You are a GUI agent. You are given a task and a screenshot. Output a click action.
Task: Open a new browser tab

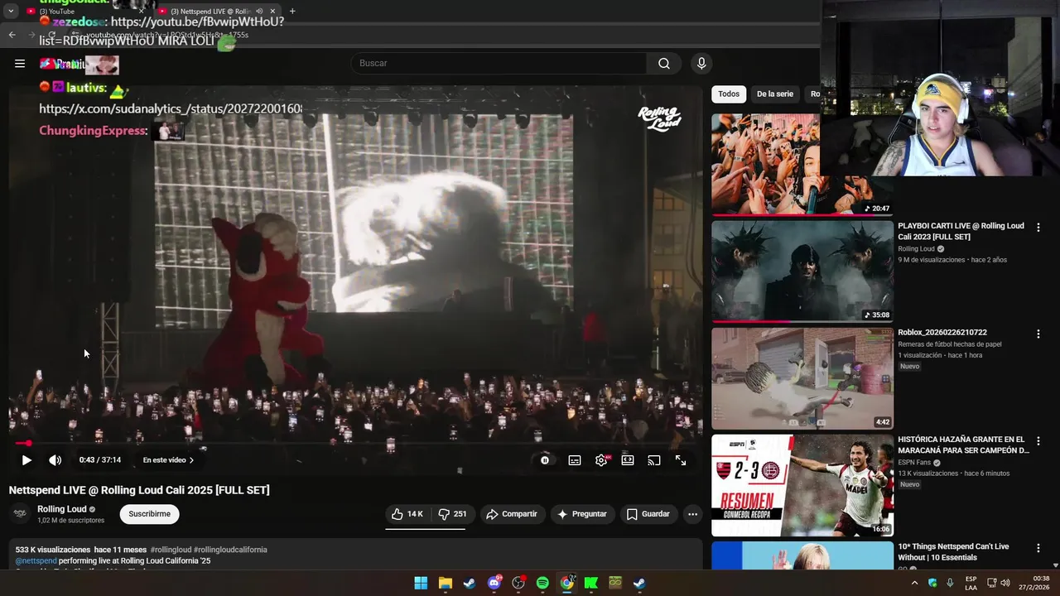[x=292, y=11]
